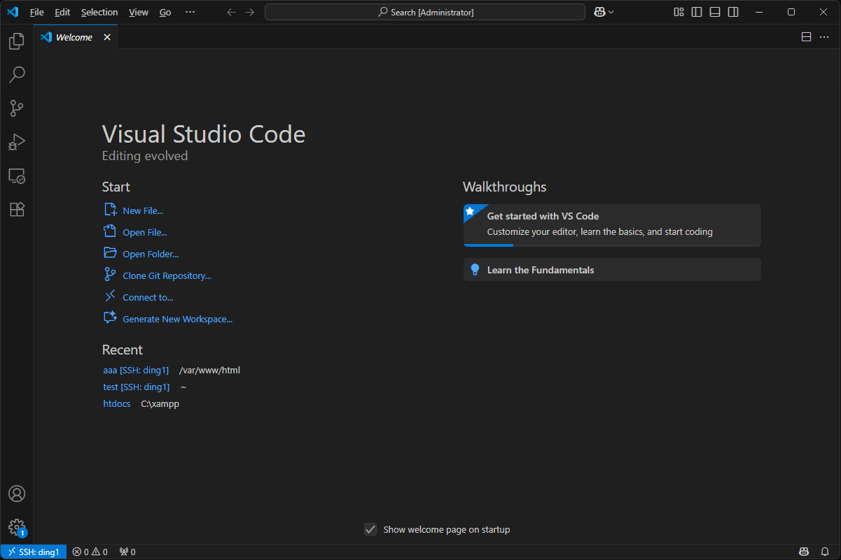Viewport: 841px width, 560px height.
Task: Open Copilot chat icon in title bar
Action: coord(600,12)
